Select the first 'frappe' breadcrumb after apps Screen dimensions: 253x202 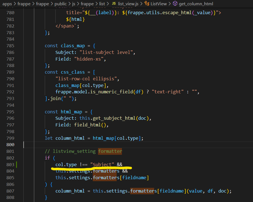click(24, 4)
